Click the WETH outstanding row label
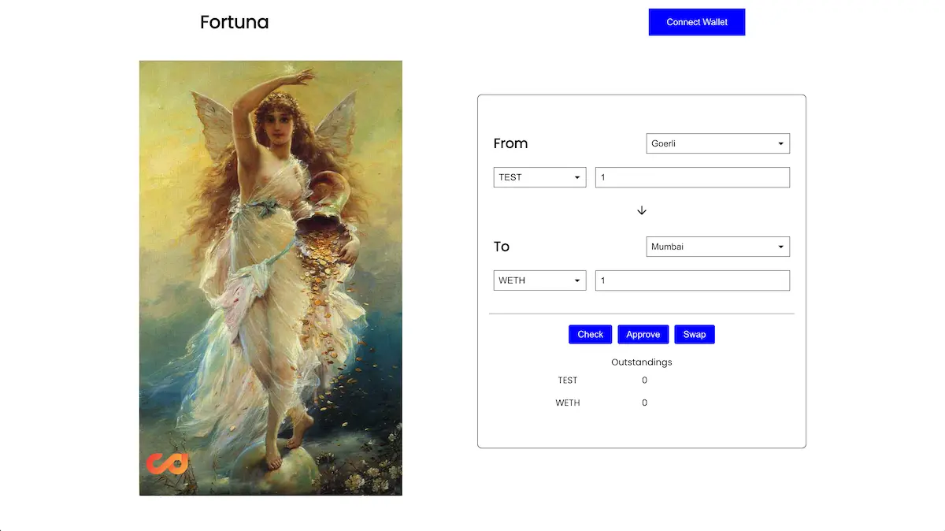The width and height of the screenshot is (945, 531). [x=568, y=403]
